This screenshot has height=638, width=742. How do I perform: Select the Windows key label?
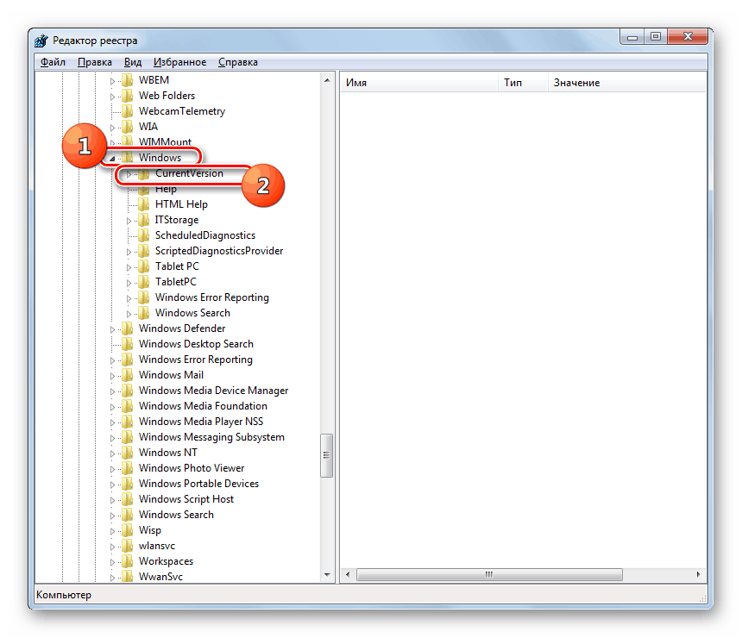click(x=160, y=158)
